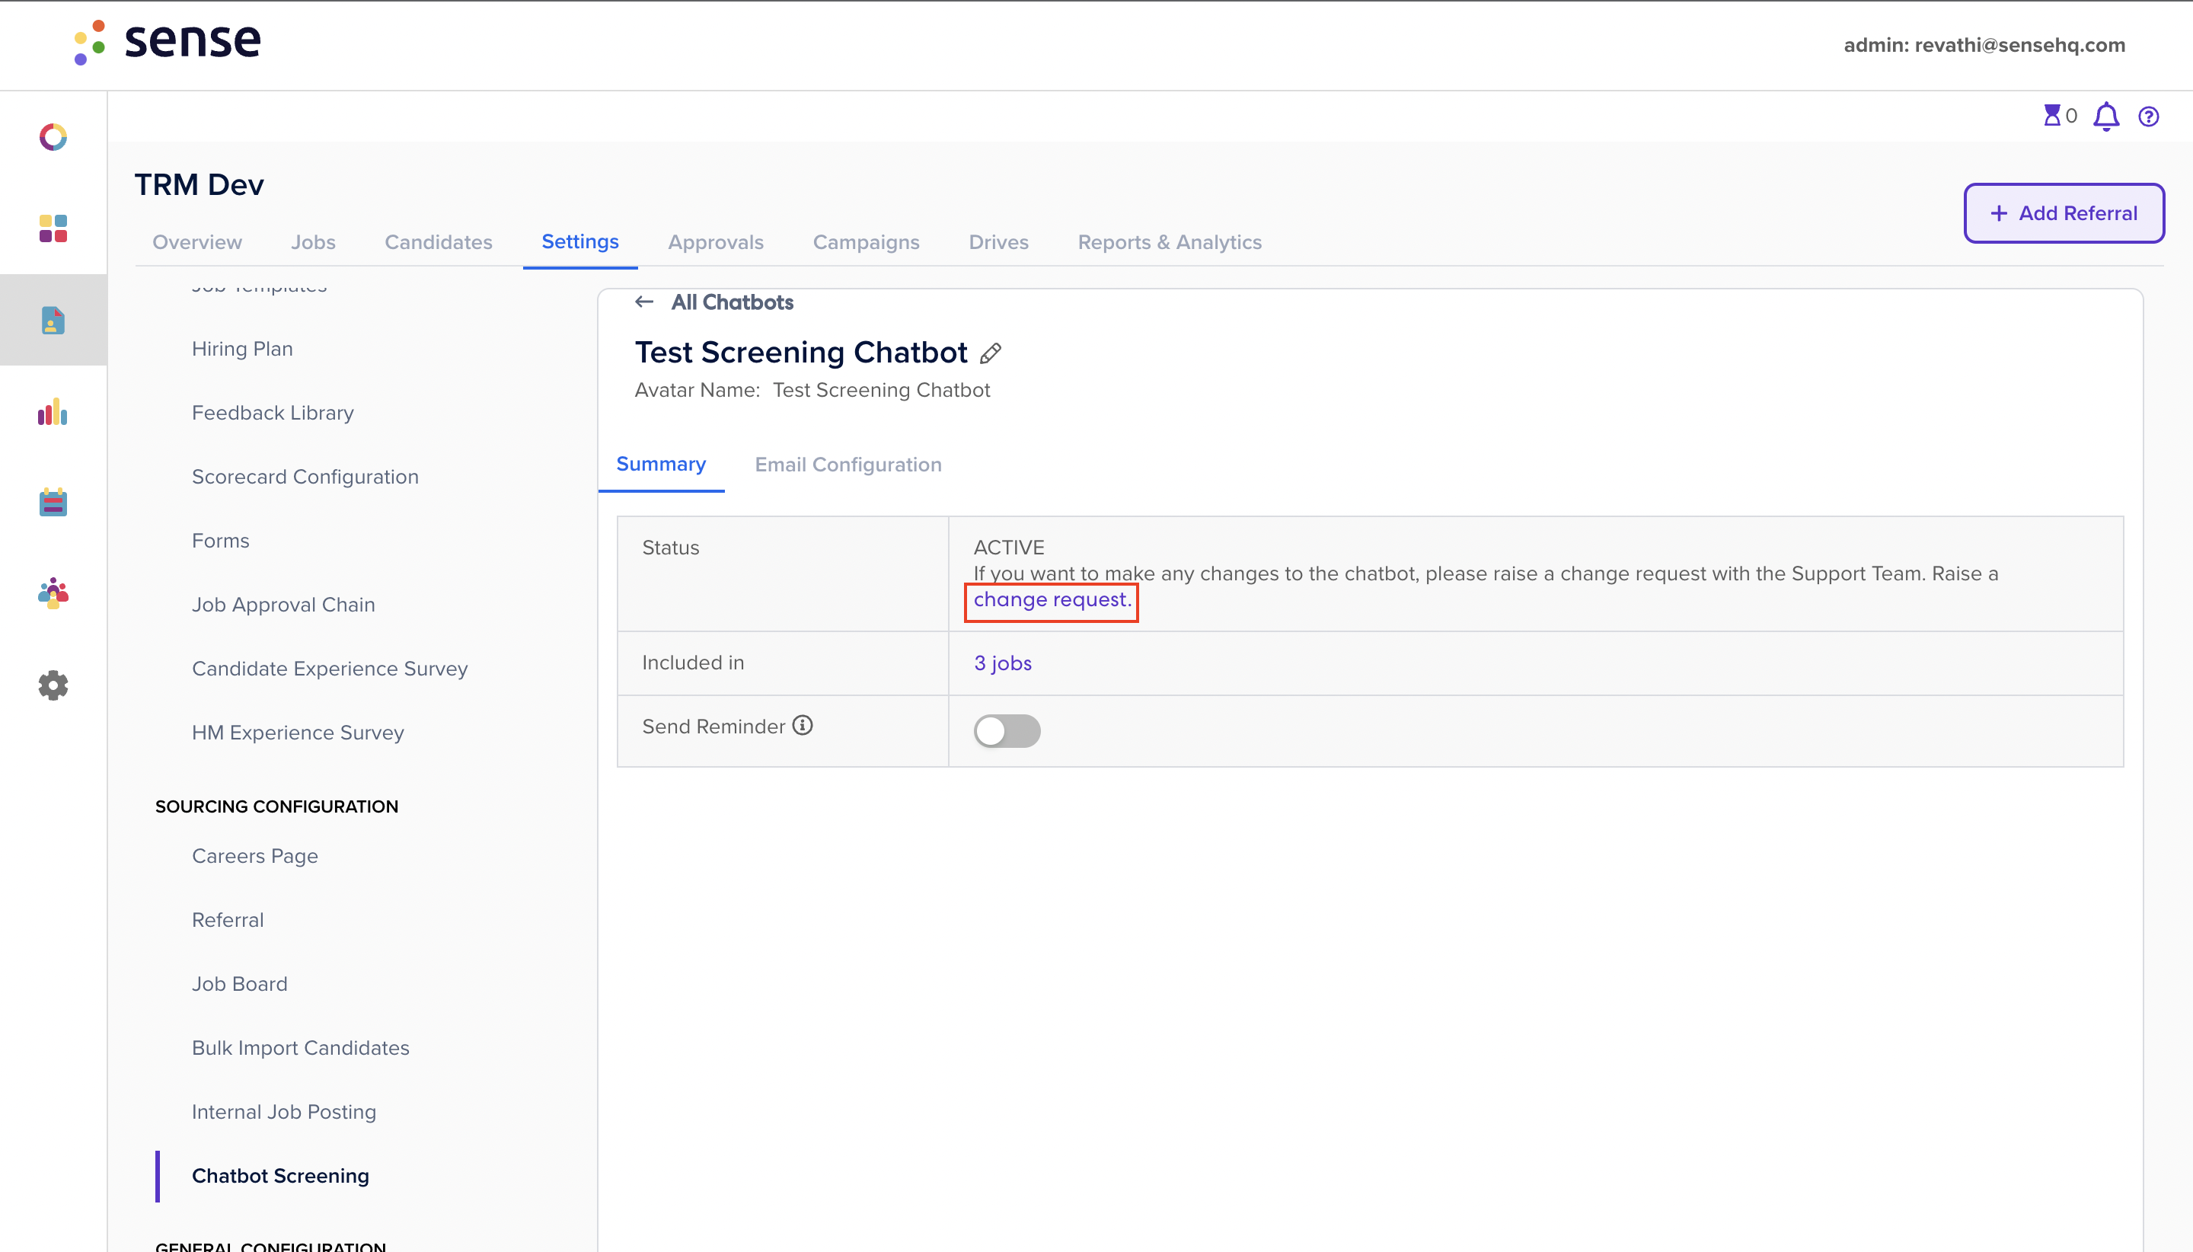Screen dimensions: 2193x1252
Task: Click the change request link
Action: (1052, 599)
